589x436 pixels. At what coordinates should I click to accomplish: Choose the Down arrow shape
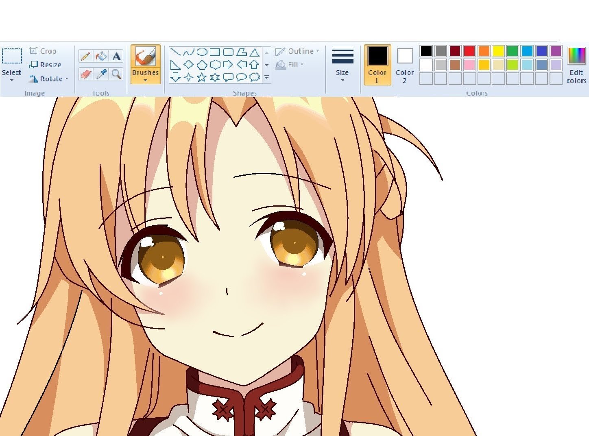point(175,77)
